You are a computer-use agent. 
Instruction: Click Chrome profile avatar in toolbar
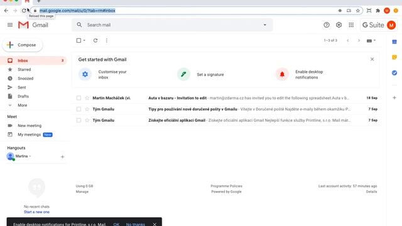[x=387, y=11]
